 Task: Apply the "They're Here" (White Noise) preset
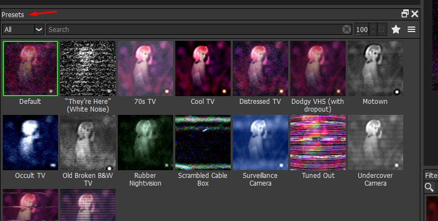click(x=88, y=69)
